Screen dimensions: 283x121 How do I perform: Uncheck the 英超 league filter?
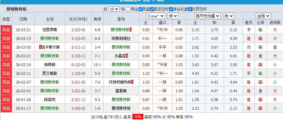[x=140, y=9]
